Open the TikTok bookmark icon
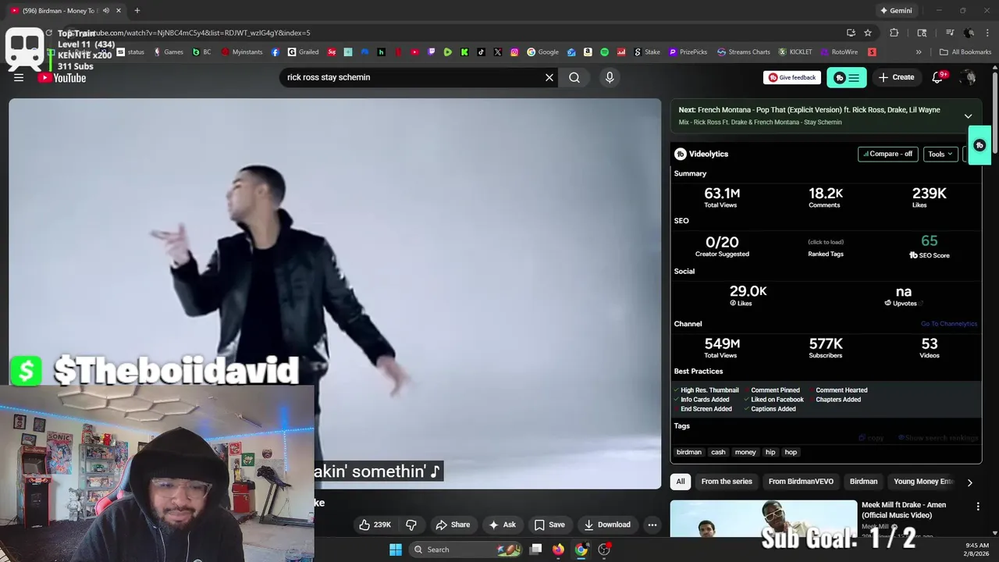The image size is (999, 562). tap(481, 52)
